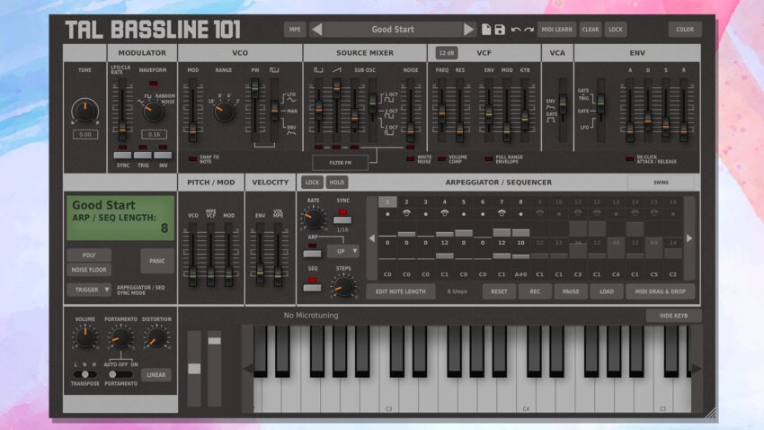Click the Distortion knob
The width and height of the screenshot is (764, 430).
coord(156,337)
